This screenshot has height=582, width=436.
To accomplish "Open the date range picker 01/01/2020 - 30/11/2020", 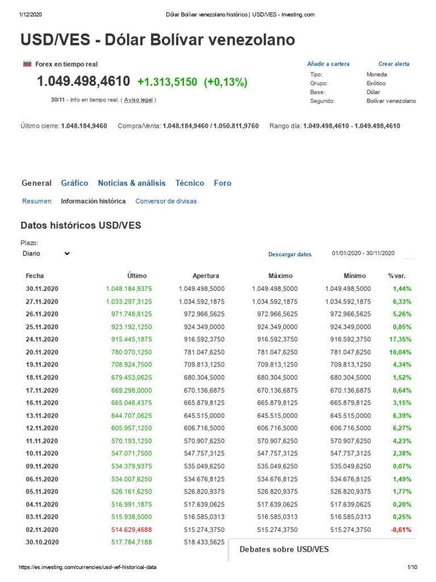I will (363, 253).
